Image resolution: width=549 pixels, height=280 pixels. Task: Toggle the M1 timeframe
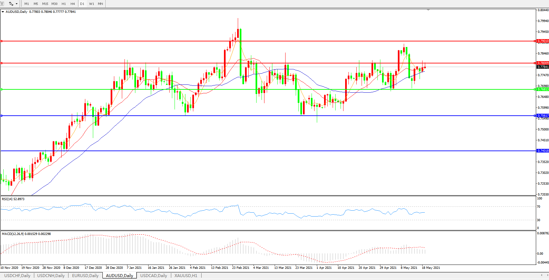pyautogui.click(x=27, y=4)
